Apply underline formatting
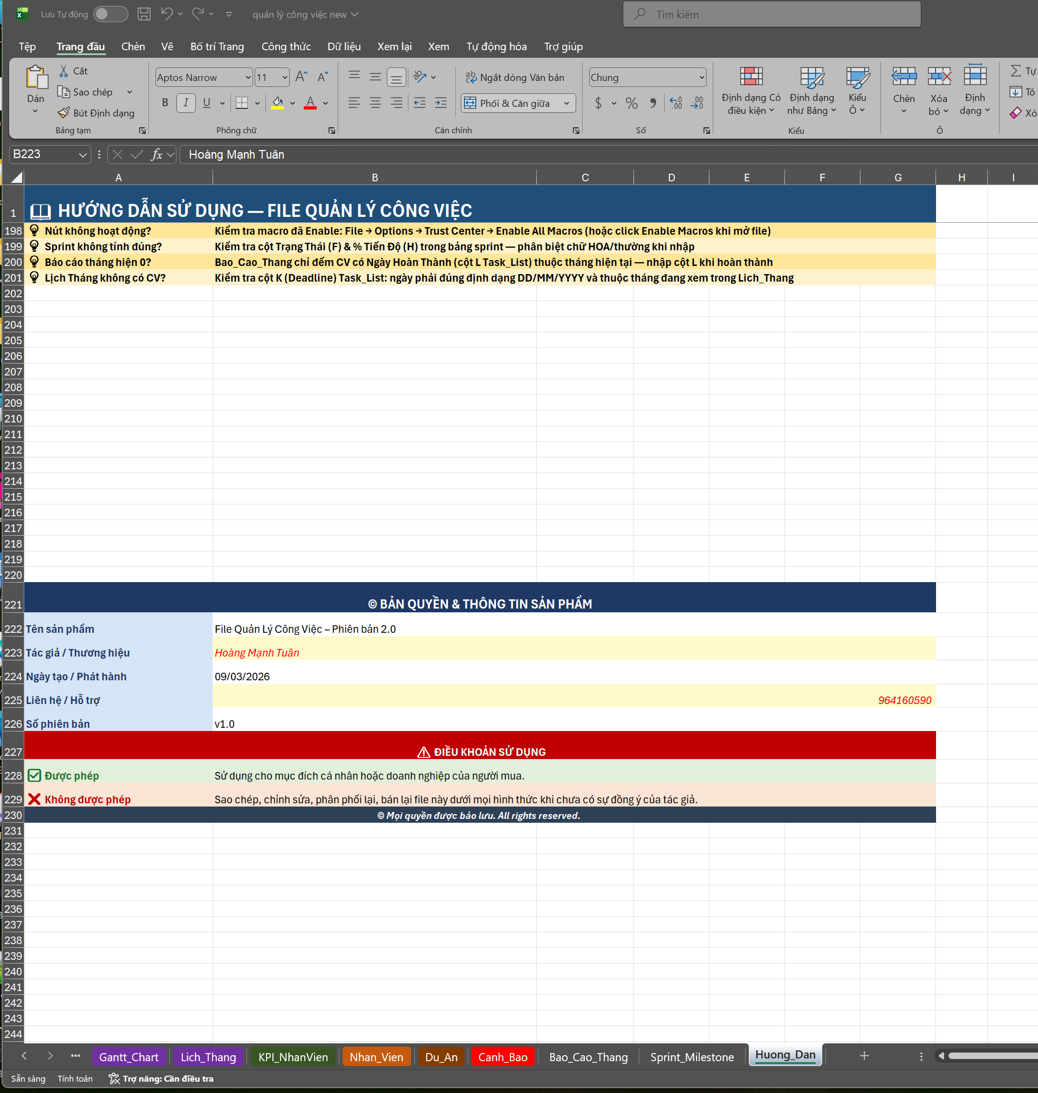The image size is (1038, 1093). (x=207, y=103)
